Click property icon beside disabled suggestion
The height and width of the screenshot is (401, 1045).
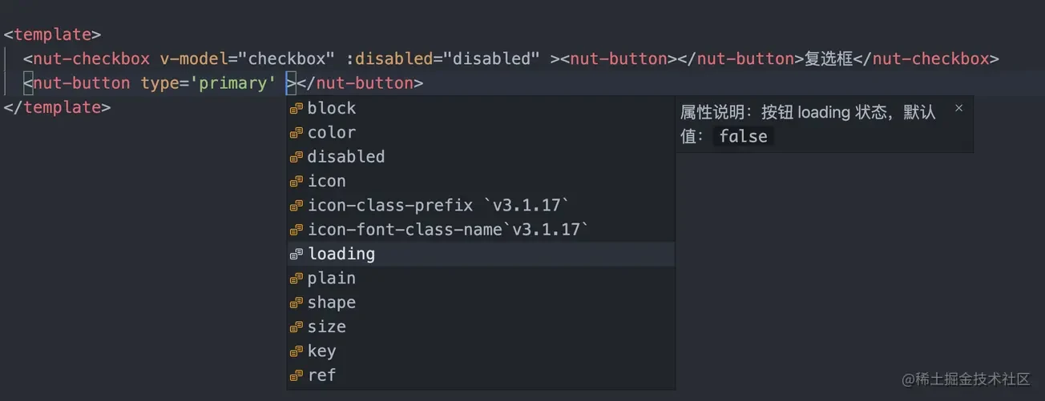tap(297, 157)
